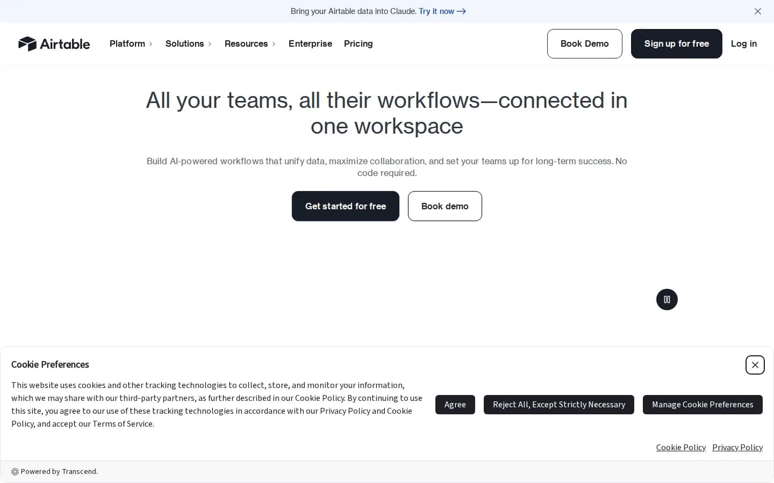Agree to cookie tracking
The width and height of the screenshot is (774, 483).
pos(455,405)
